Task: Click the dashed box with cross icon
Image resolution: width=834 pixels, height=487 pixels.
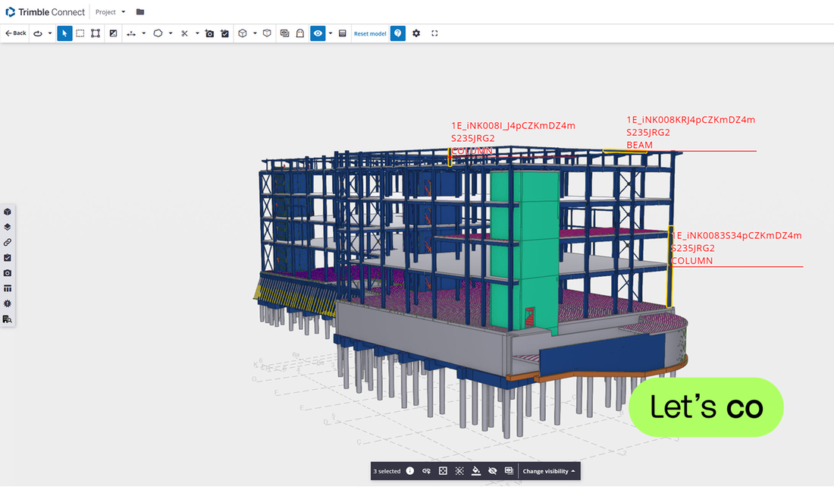Action: coord(459,471)
